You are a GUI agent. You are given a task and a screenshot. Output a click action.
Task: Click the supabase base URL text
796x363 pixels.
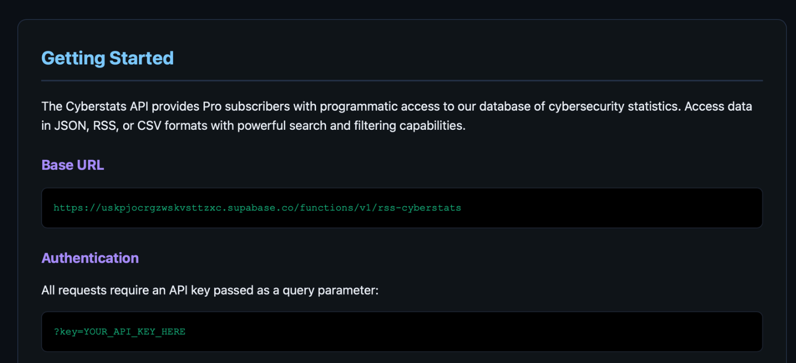coord(257,208)
